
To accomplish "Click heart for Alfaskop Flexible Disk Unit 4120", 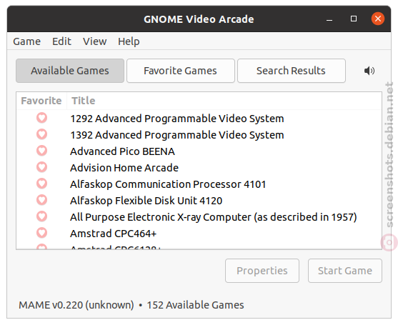I will coord(42,200).
